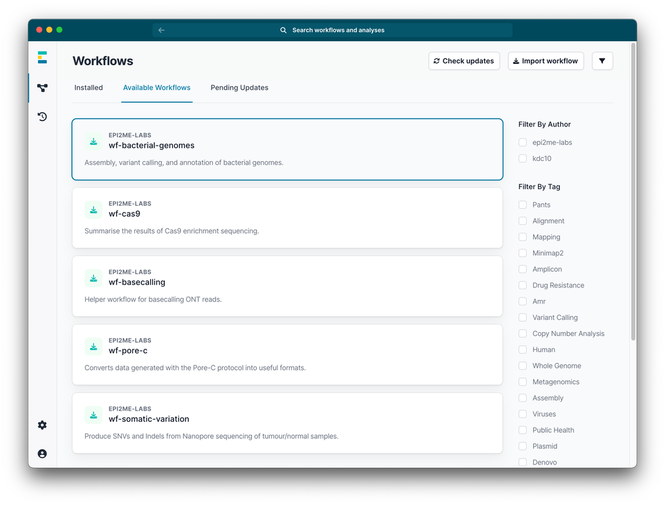Tick the Plasmid tag checkbox
The width and height of the screenshot is (665, 505).
pyautogui.click(x=523, y=446)
